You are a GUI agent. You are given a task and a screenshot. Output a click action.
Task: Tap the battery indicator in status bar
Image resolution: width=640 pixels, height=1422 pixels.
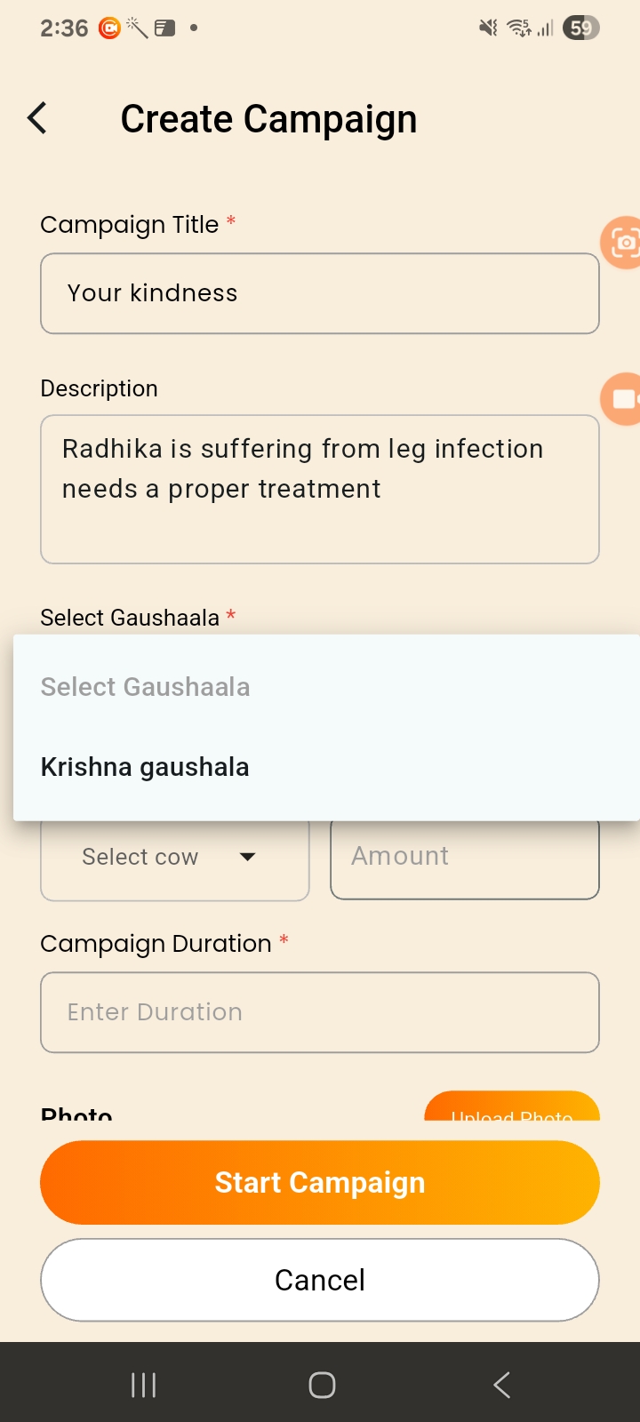[581, 28]
